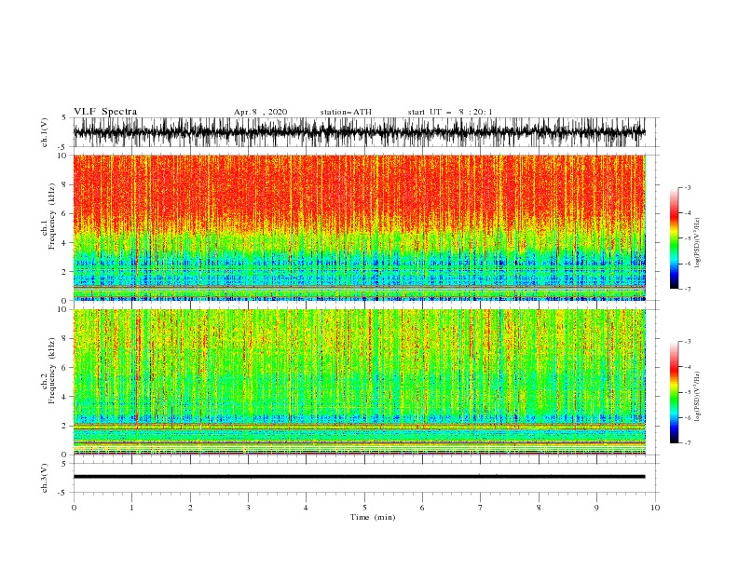738x570 pixels.
Task: Click the "Time (min)" axis label
Action: (373, 517)
